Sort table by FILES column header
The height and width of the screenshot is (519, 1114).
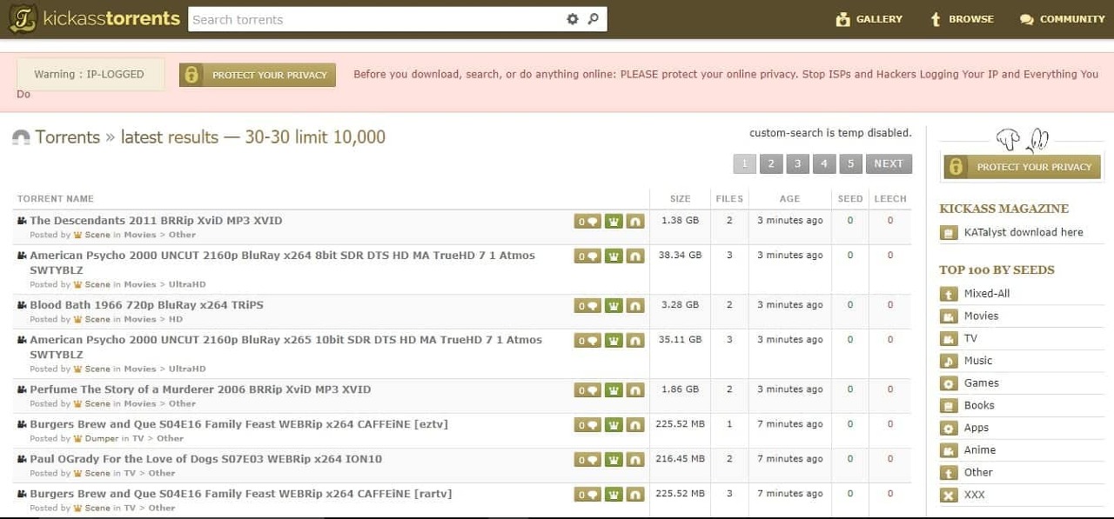(x=729, y=199)
